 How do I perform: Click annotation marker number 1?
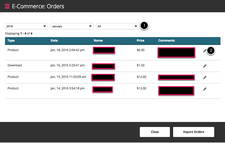pyautogui.click(x=144, y=26)
